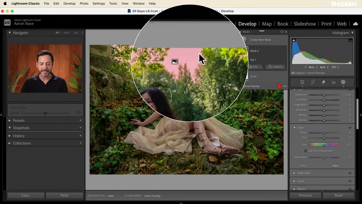The image size is (362, 204).
Task: Toggle the Point Color eye visibility
Action: (x=350, y=173)
